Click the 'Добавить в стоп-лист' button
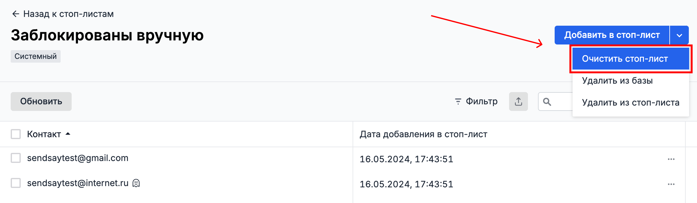 coord(612,35)
